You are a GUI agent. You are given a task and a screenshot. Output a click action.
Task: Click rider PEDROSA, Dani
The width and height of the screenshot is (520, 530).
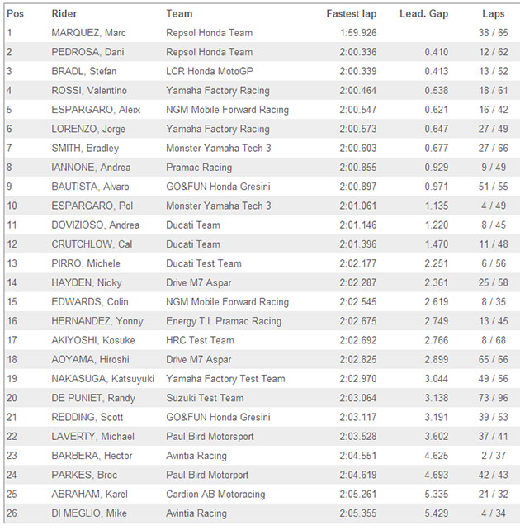point(87,52)
